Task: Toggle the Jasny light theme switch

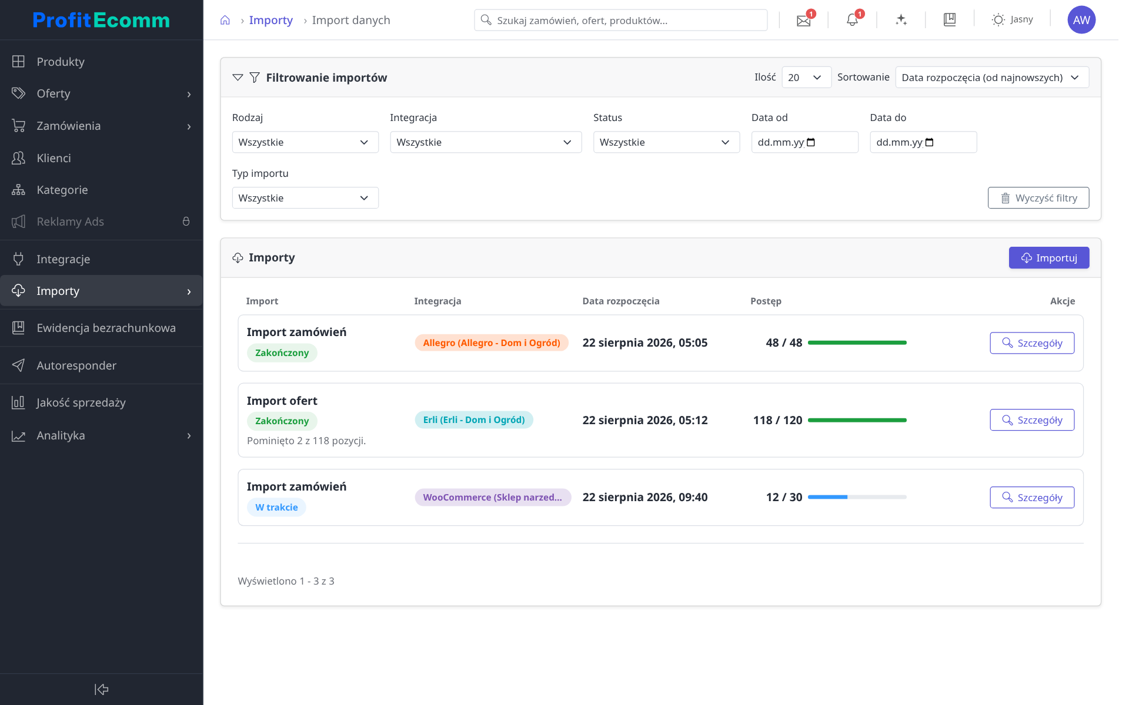Action: tap(1012, 20)
